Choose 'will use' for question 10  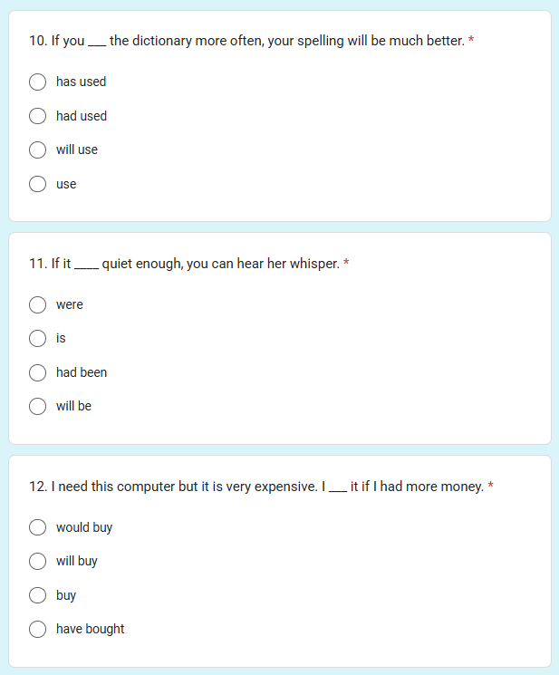pyautogui.click(x=37, y=149)
